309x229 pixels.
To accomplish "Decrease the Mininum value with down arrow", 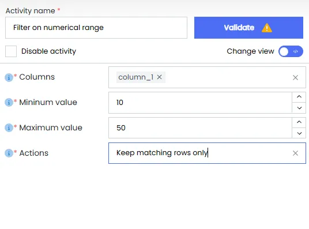I will [x=299, y=108].
